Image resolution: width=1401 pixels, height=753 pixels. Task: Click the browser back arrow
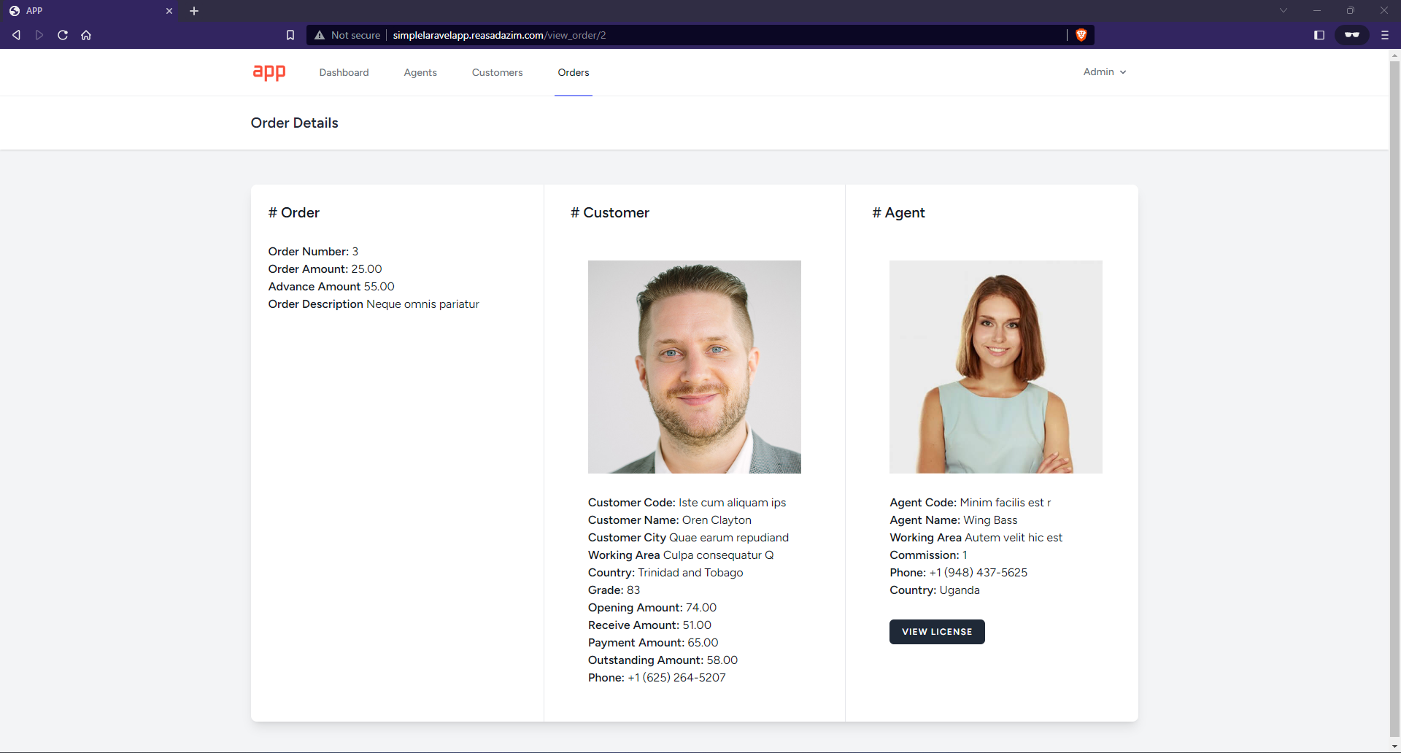coord(16,35)
